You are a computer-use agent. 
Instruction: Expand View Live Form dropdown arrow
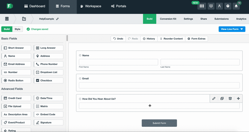(x=242, y=29)
